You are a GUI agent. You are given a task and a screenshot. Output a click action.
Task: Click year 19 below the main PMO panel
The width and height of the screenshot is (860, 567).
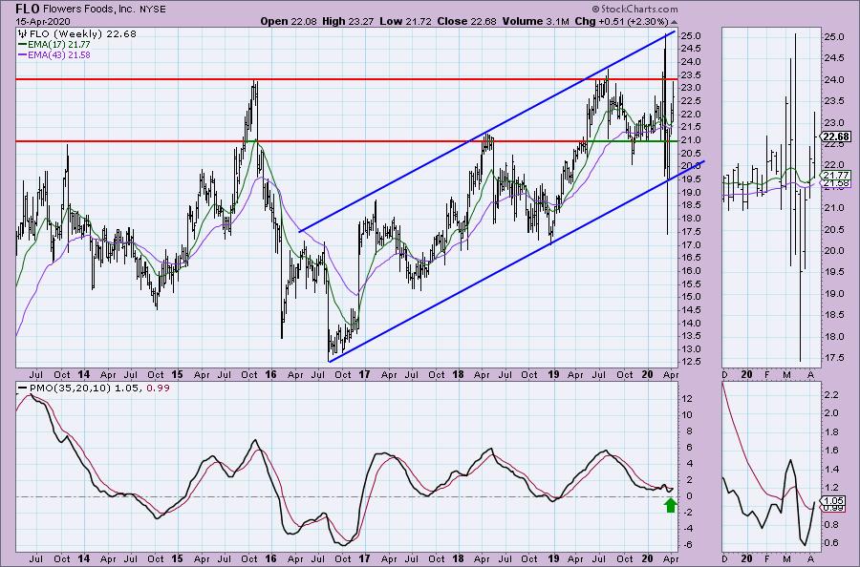pyautogui.click(x=553, y=558)
